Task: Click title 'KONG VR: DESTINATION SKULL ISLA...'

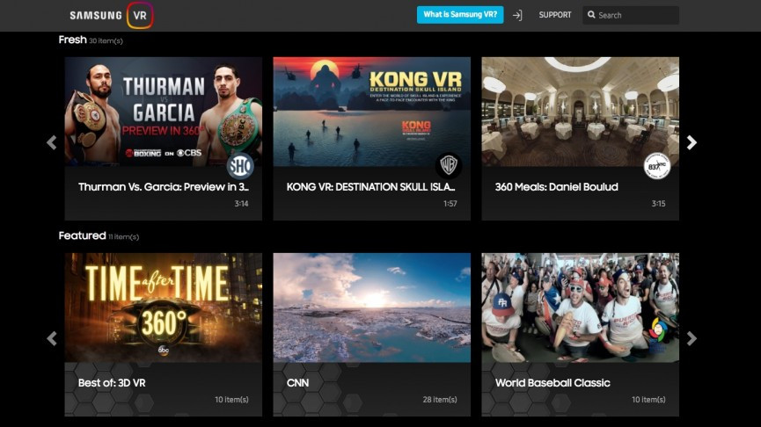Action: (x=371, y=187)
